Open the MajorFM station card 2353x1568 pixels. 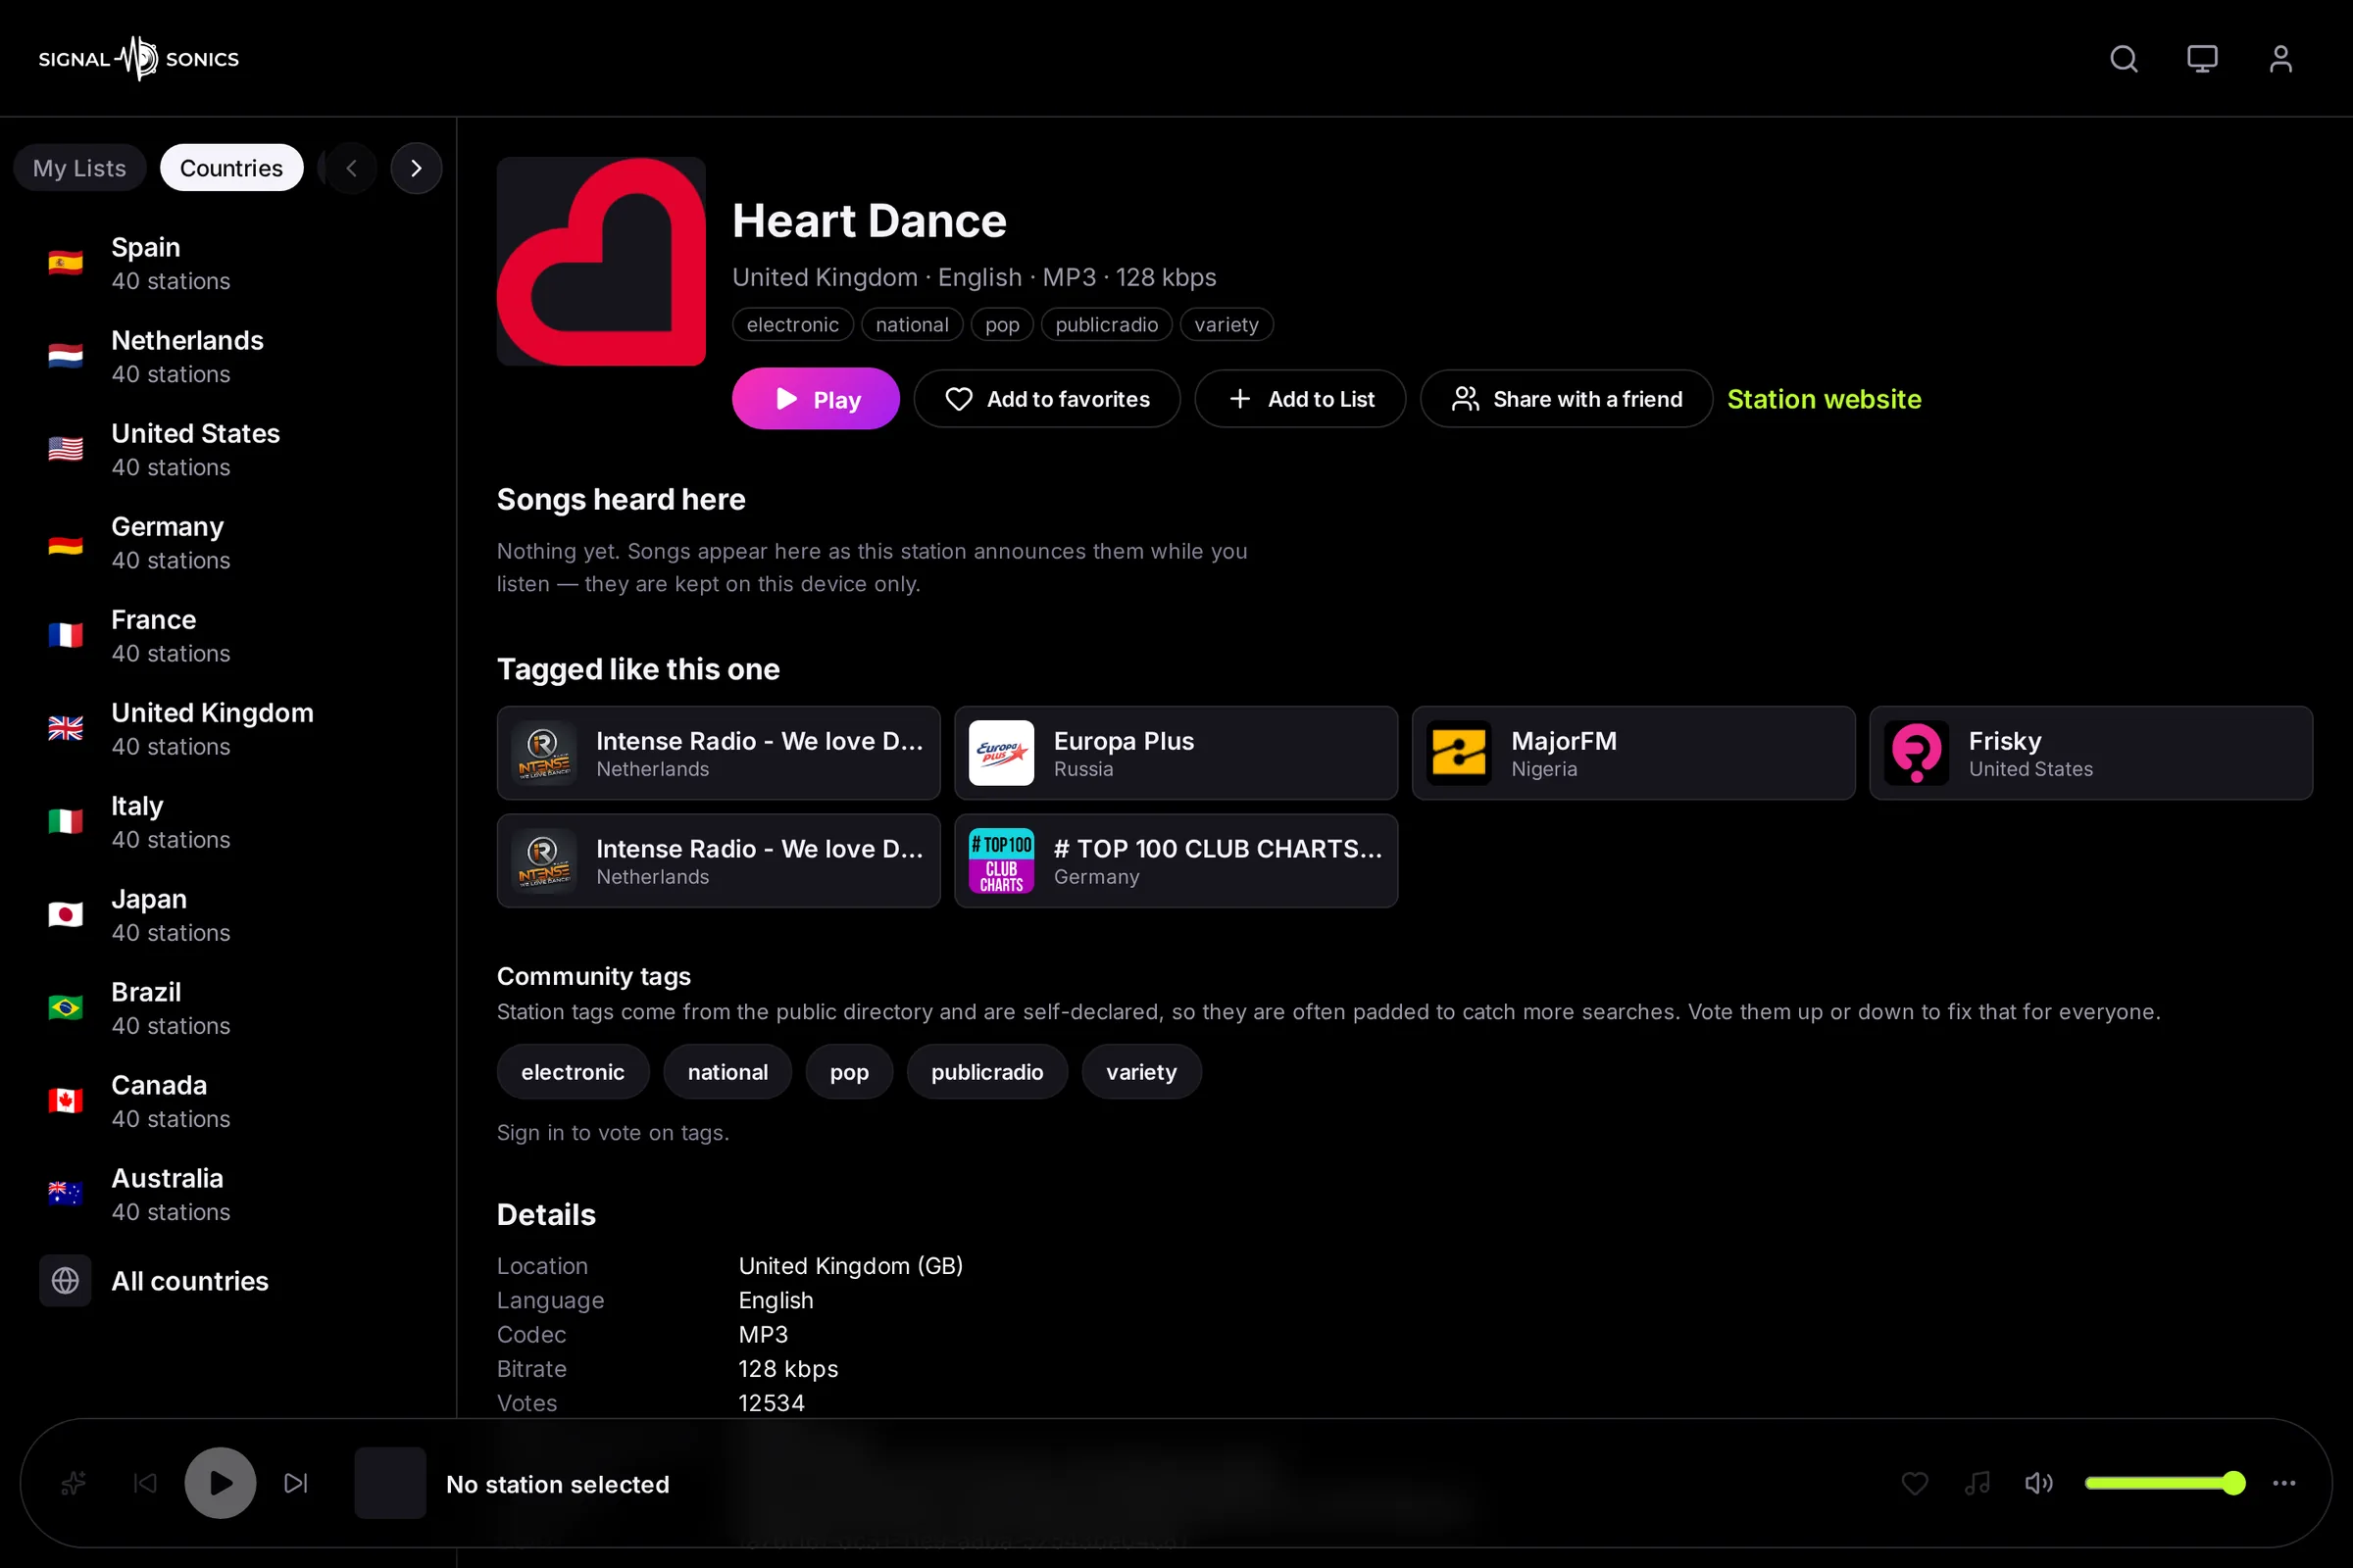coord(1632,753)
